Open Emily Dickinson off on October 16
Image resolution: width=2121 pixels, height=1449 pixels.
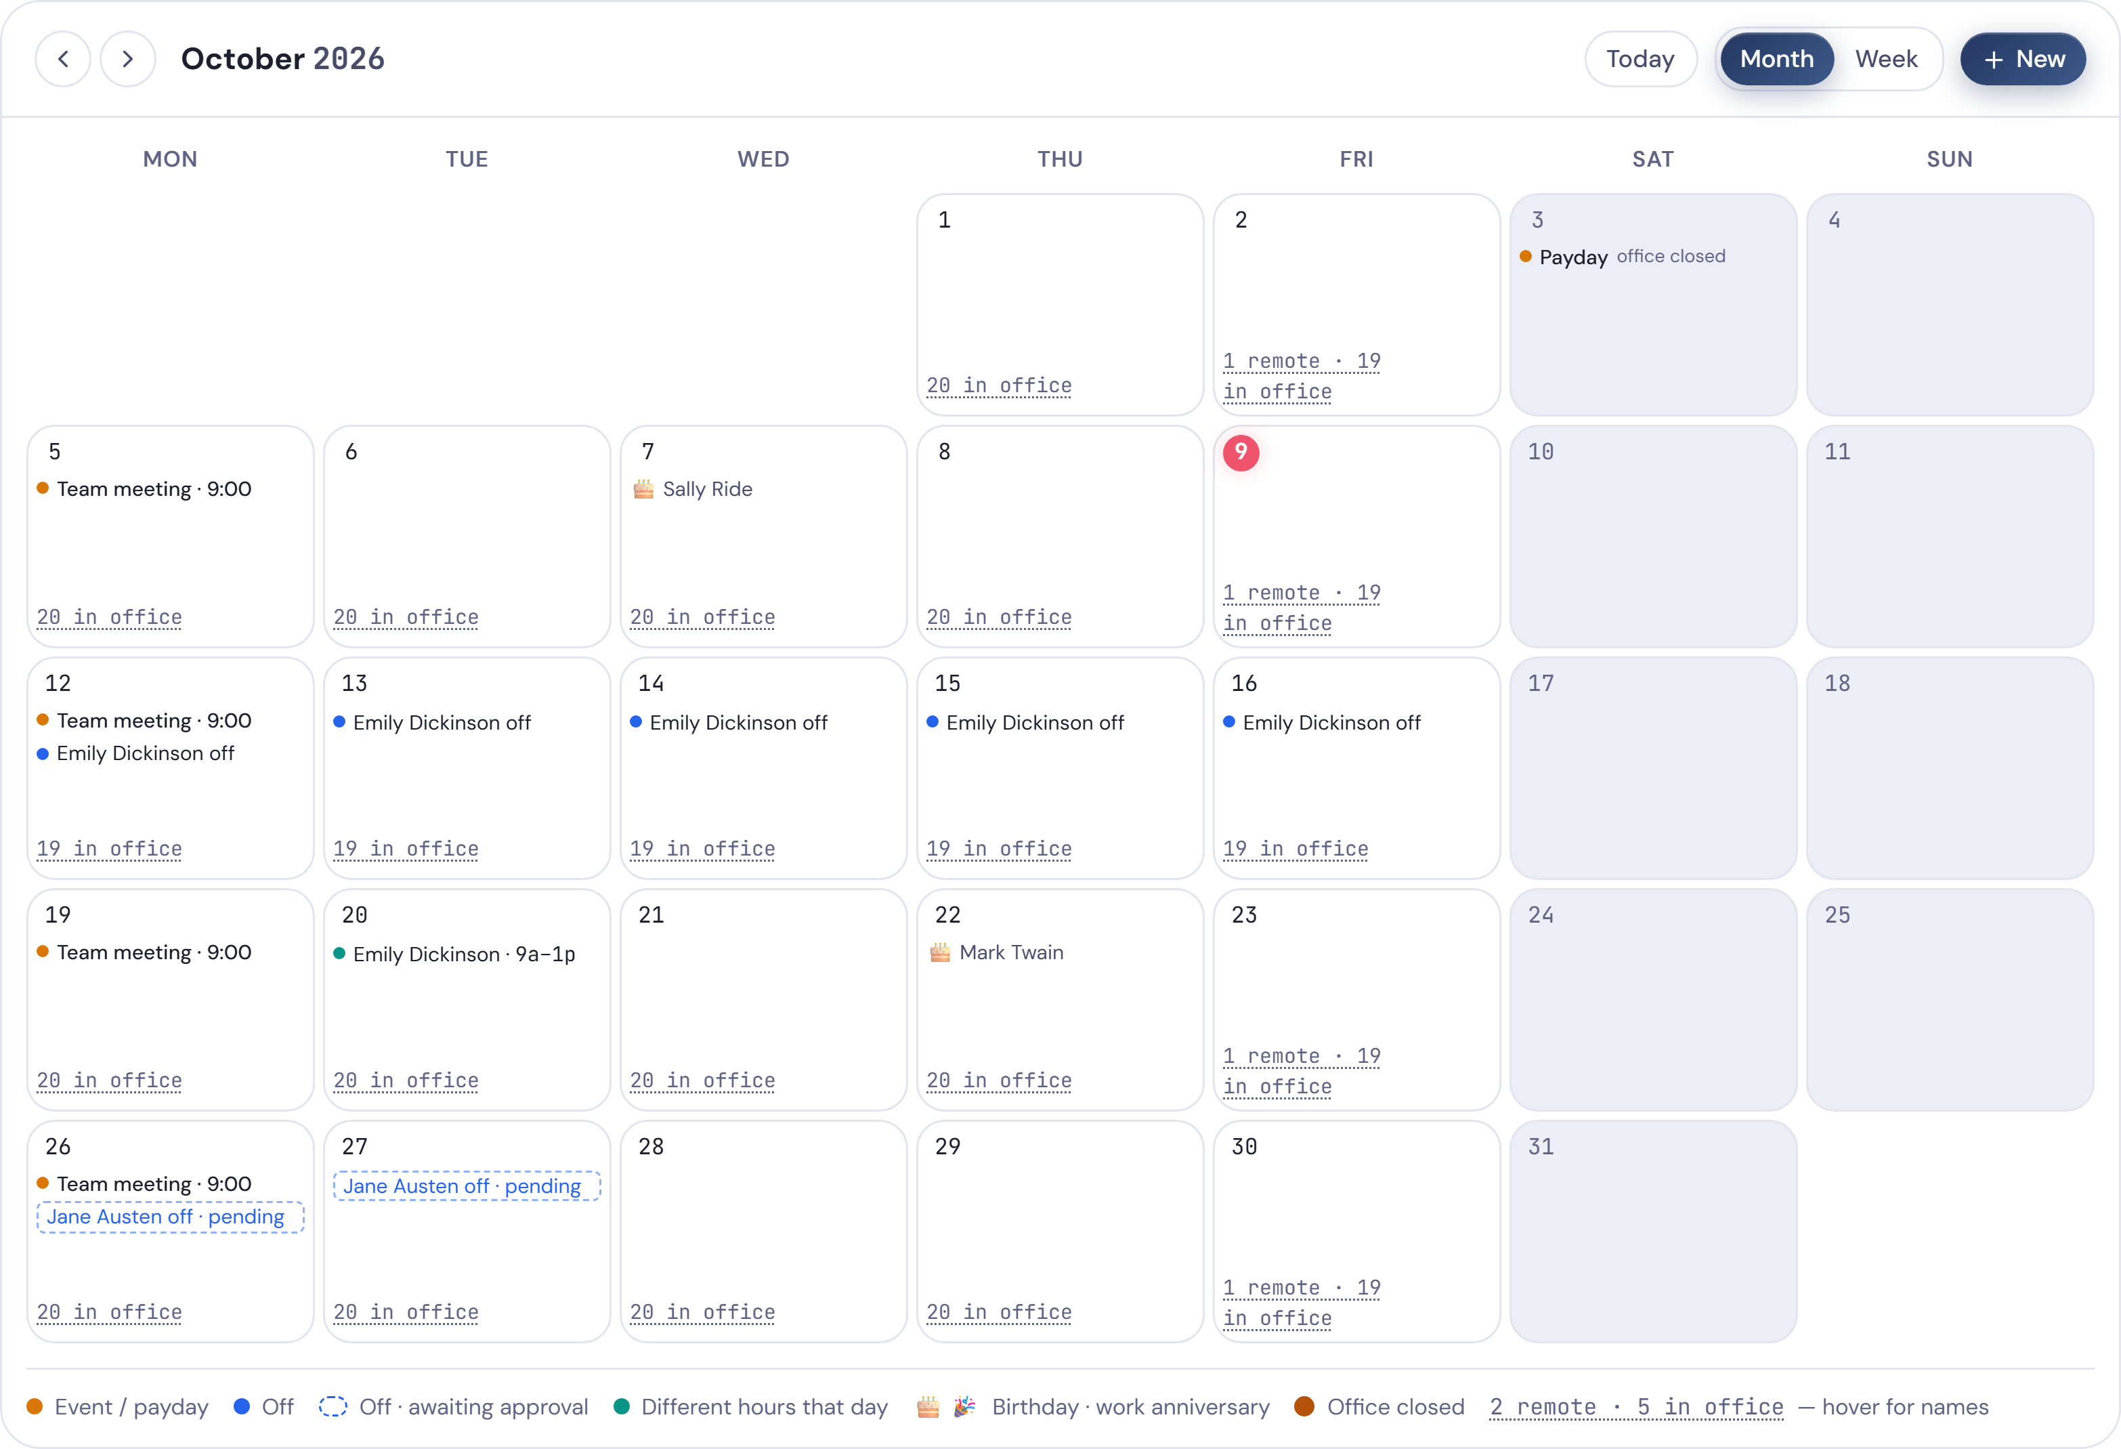(1323, 722)
